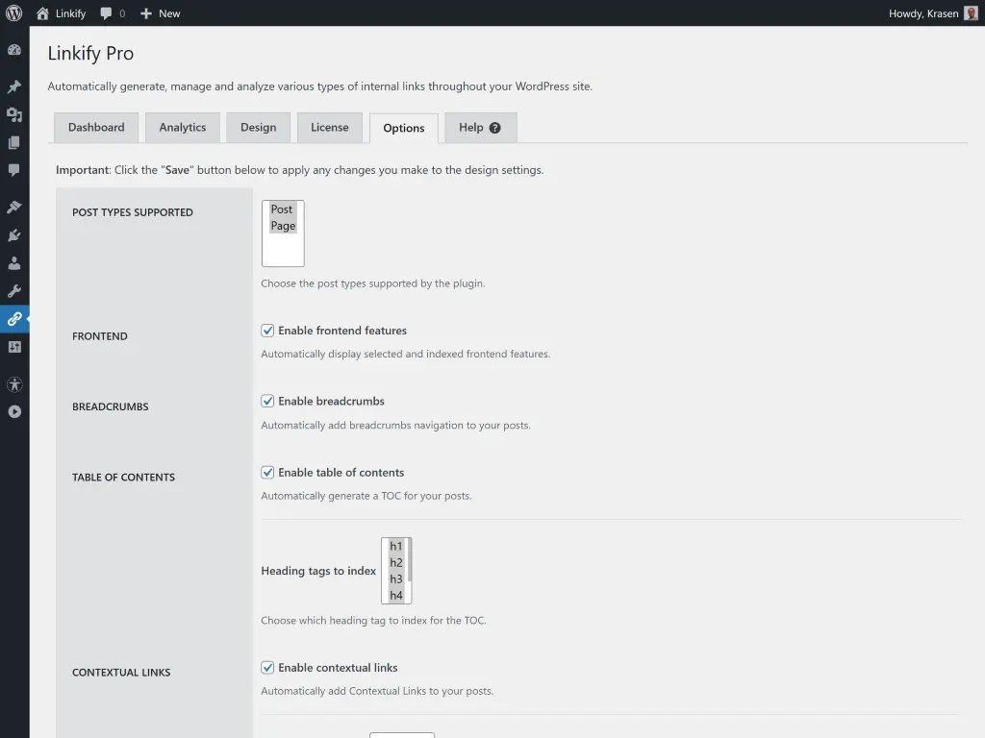Select the Appearance paintbrush icon

tap(14, 206)
